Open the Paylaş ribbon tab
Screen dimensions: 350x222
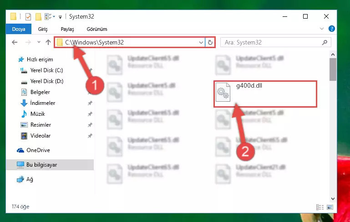click(x=67, y=29)
